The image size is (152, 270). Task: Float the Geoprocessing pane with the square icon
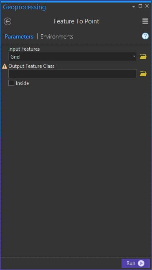coord(140,6)
